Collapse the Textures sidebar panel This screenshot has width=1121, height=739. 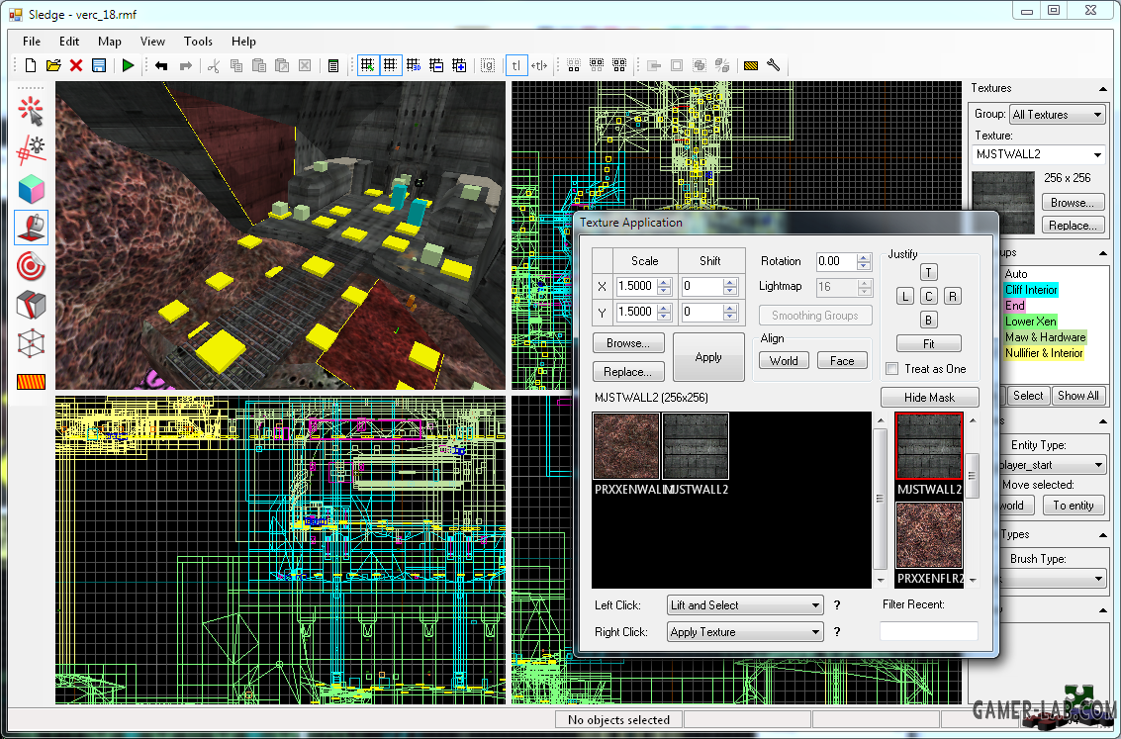click(x=1102, y=89)
